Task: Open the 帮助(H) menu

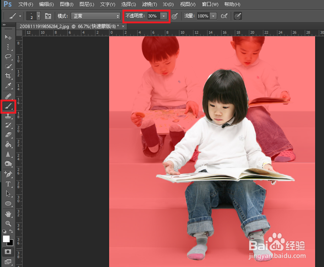Action: click(232, 4)
